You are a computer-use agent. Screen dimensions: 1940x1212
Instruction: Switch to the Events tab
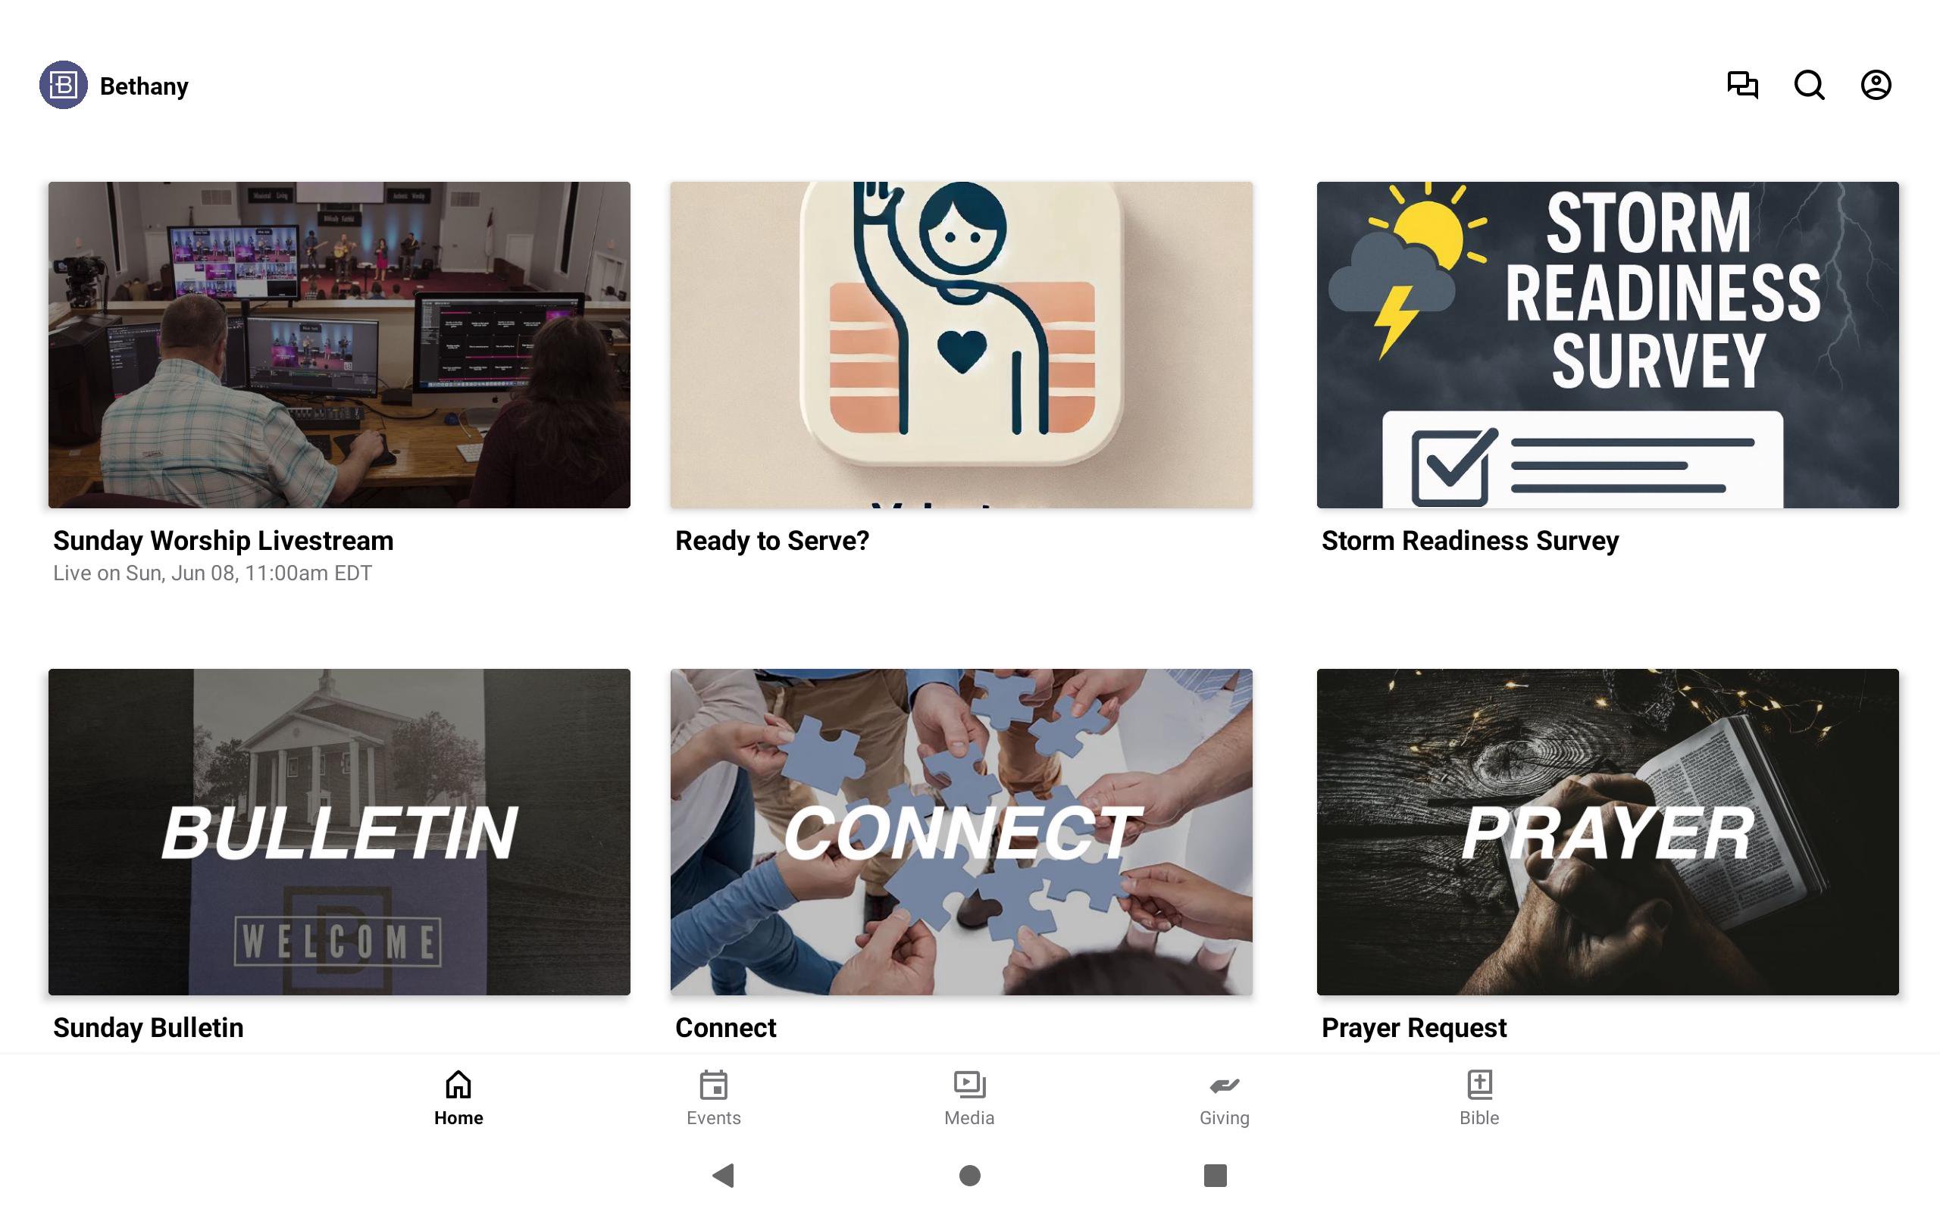[713, 1098]
